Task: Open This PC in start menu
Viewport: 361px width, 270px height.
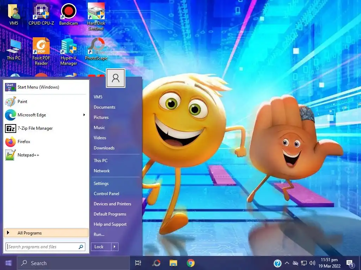Action: 100,160
